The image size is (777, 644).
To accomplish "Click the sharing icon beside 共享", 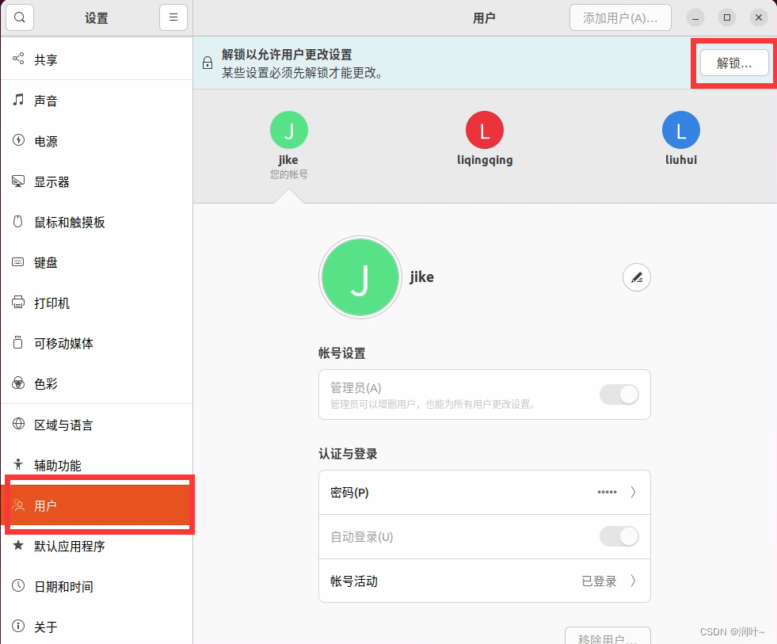I will tap(18, 59).
